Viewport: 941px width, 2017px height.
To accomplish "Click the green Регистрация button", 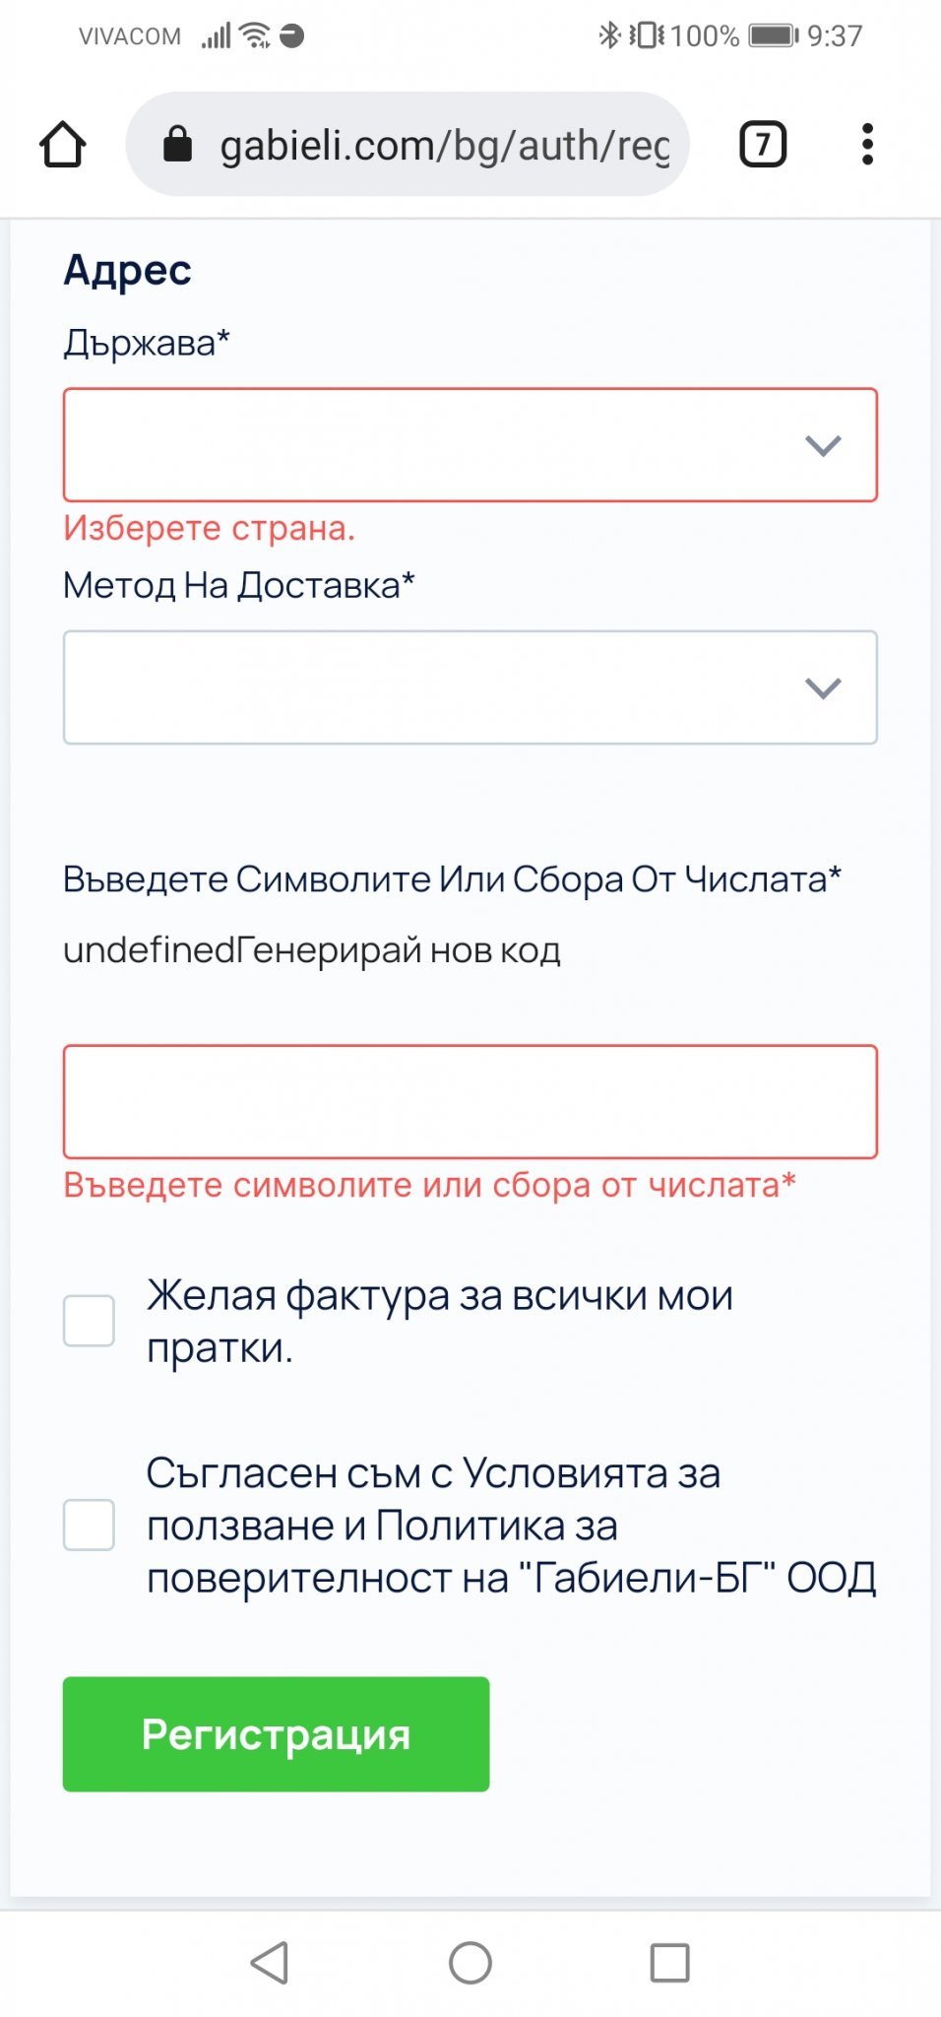I will [276, 1734].
